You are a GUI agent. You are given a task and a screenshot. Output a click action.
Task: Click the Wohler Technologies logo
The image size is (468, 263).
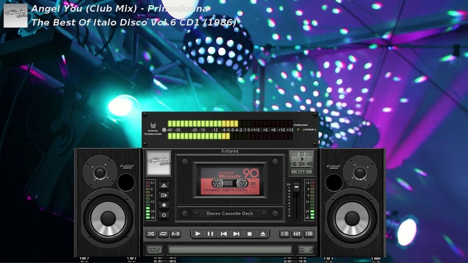tap(153, 129)
